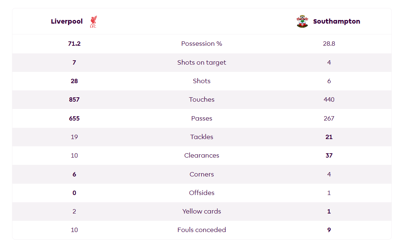
Task: Click Southampton's 28.8 possession value
Action: (x=329, y=44)
